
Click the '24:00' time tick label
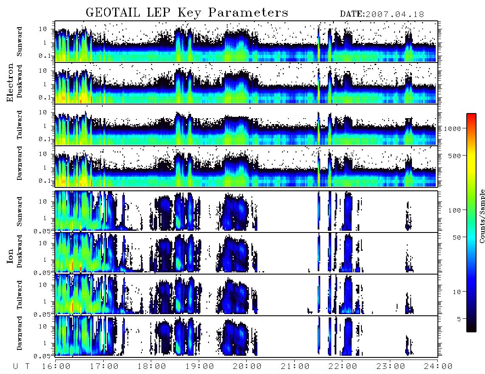[438, 367]
